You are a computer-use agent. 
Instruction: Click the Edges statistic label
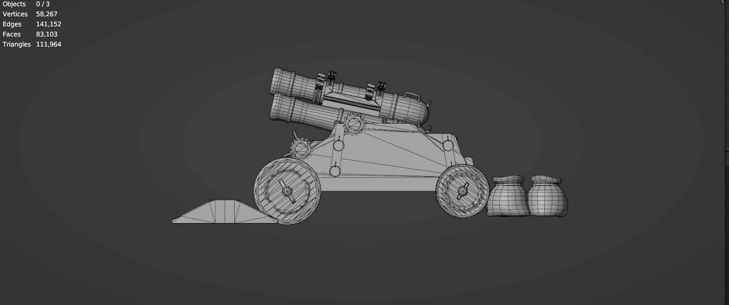(12, 24)
